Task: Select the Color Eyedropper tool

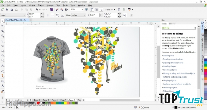Action: (x=2, y=91)
